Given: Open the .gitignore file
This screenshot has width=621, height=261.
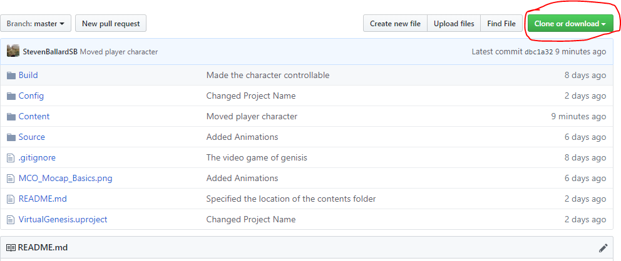Looking at the screenshot, I should [x=37, y=157].
